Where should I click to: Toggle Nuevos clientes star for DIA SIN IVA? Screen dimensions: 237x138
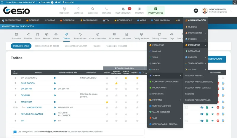pos(126,89)
